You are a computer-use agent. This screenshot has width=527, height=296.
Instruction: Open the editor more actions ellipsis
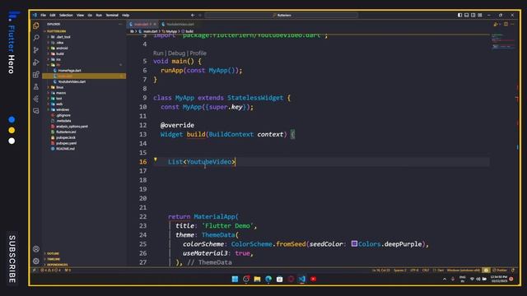512,24
